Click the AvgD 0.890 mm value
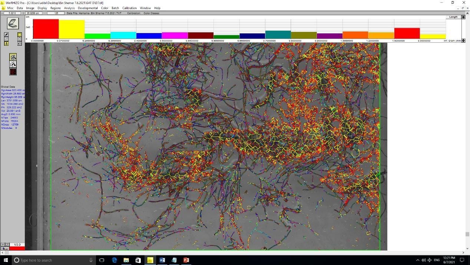Screen dimensions: 470x265 tap(11, 114)
